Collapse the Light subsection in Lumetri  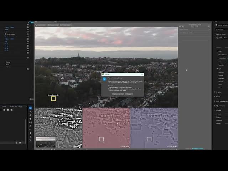[x=217, y=69]
